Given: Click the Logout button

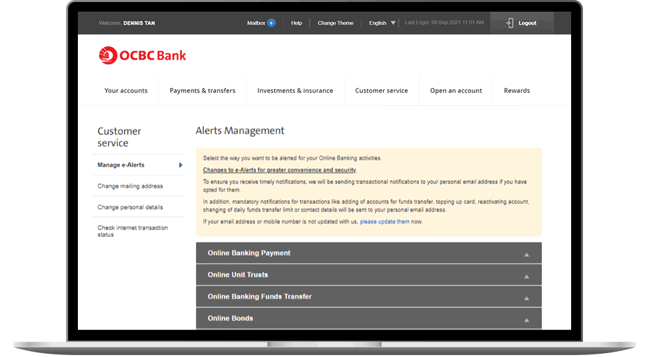Looking at the screenshot, I should (x=522, y=23).
